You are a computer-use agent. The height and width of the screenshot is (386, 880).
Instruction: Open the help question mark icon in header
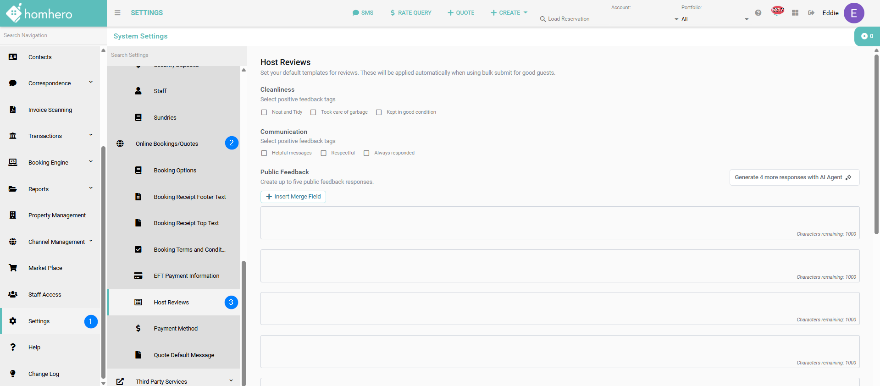point(758,13)
